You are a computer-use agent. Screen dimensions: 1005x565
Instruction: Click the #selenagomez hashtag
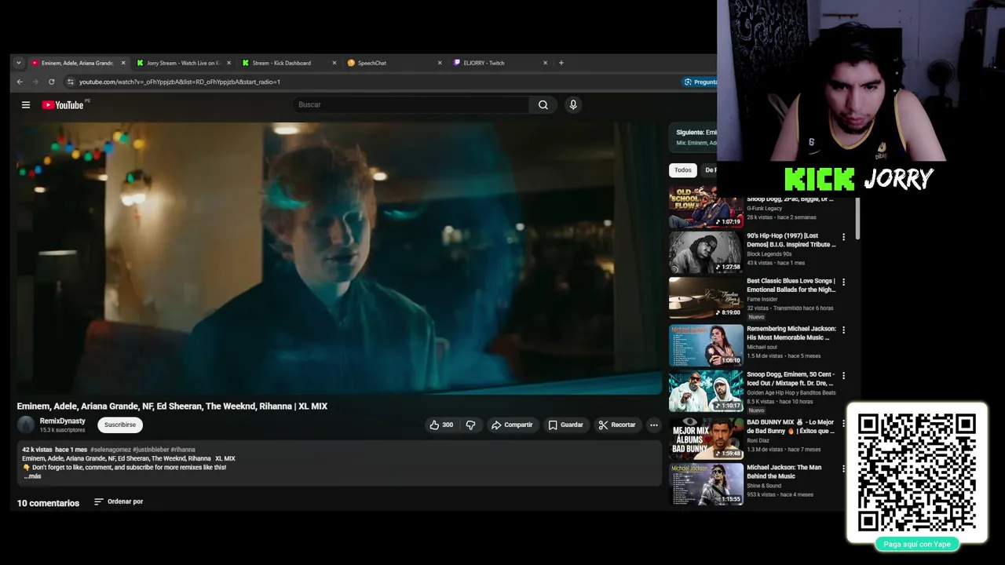click(x=111, y=450)
